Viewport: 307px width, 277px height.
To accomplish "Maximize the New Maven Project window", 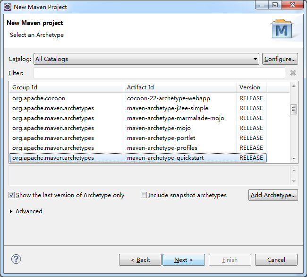I will tap(275, 5).
